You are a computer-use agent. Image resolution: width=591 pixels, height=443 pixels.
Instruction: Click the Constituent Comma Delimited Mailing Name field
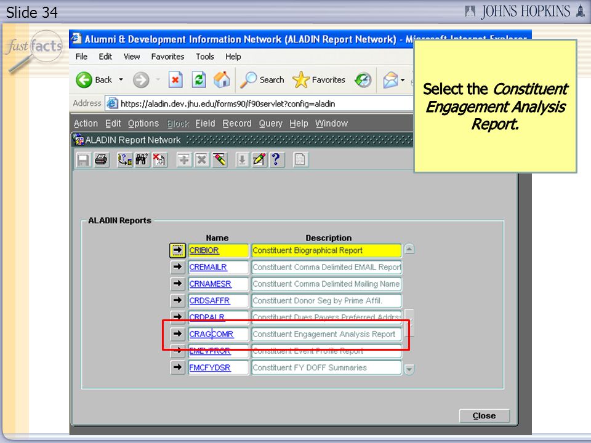click(326, 284)
